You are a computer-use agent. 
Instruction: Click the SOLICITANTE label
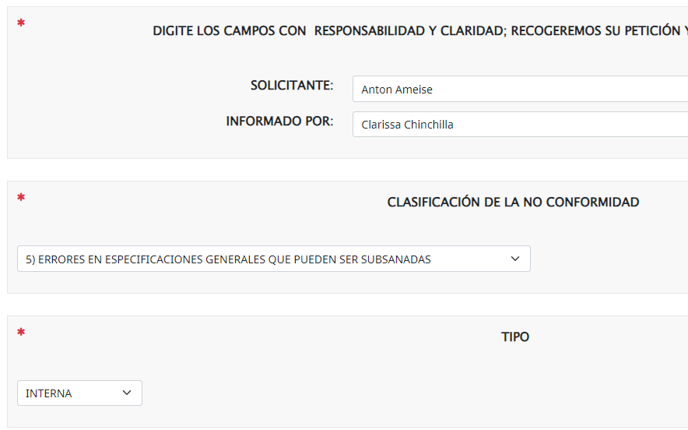tap(292, 86)
